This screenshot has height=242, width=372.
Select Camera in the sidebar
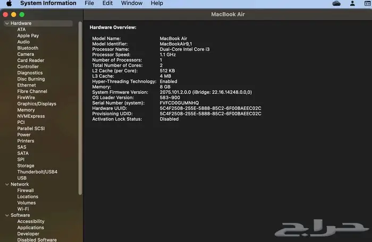[x=26, y=54]
